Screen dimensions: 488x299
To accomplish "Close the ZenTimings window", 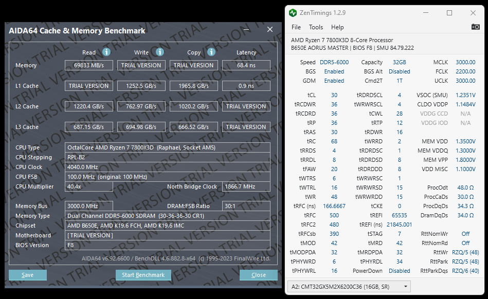I will point(473,13).
